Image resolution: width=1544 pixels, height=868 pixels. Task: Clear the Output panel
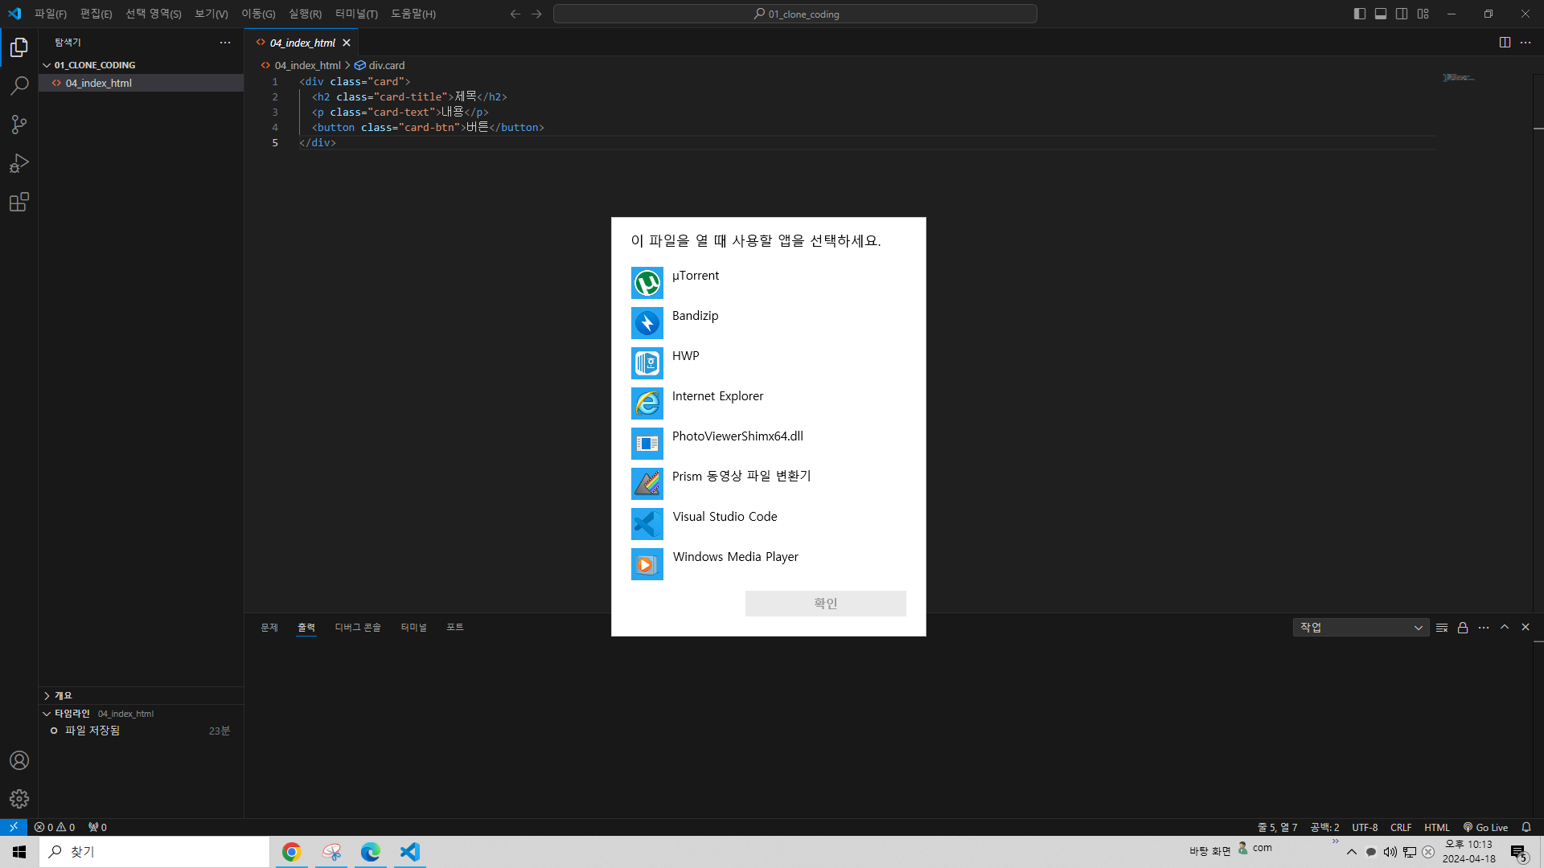click(x=1442, y=628)
